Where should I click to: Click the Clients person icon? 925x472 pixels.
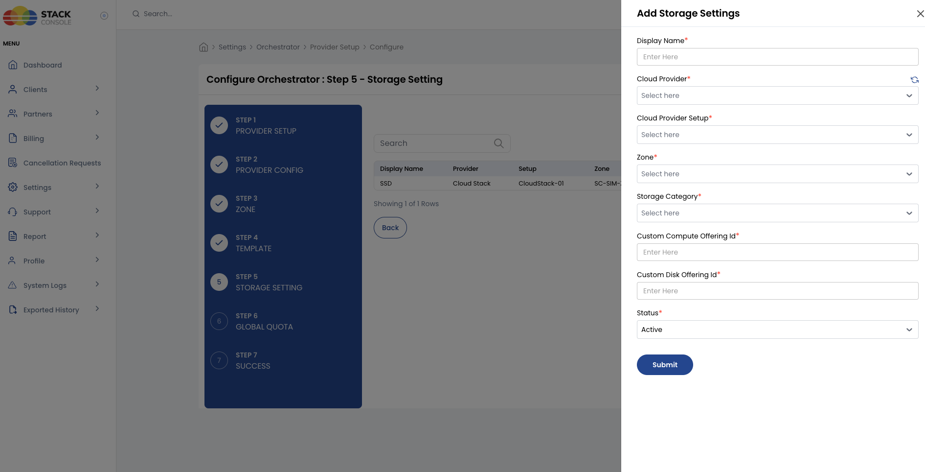[x=13, y=89]
